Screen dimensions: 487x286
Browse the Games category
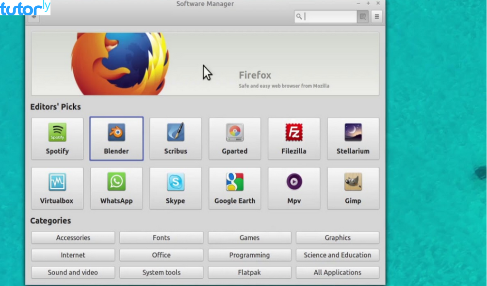[249, 238]
